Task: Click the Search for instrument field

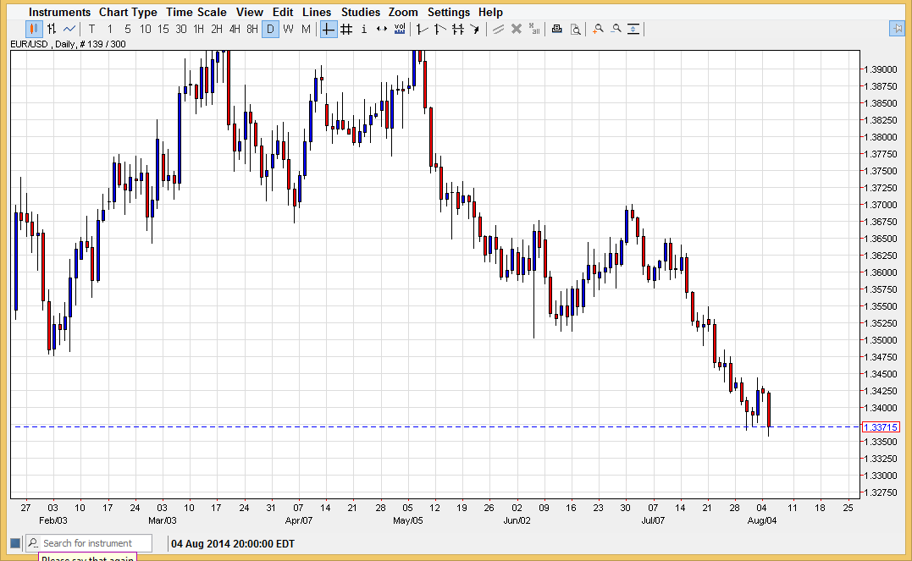Action: click(x=95, y=543)
